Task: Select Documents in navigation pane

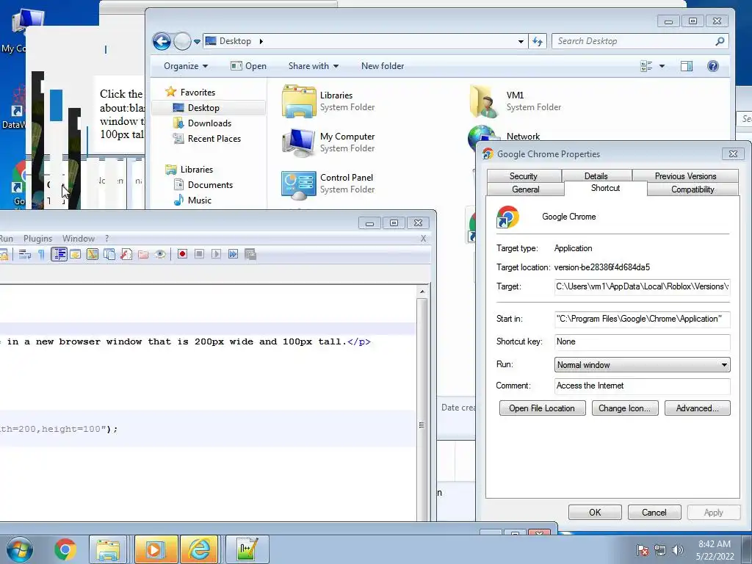Action: [x=203, y=184]
